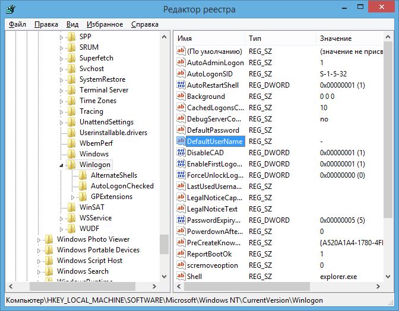Collapse the Winlogon tree node
The height and width of the screenshot is (311, 399).
pos(61,165)
